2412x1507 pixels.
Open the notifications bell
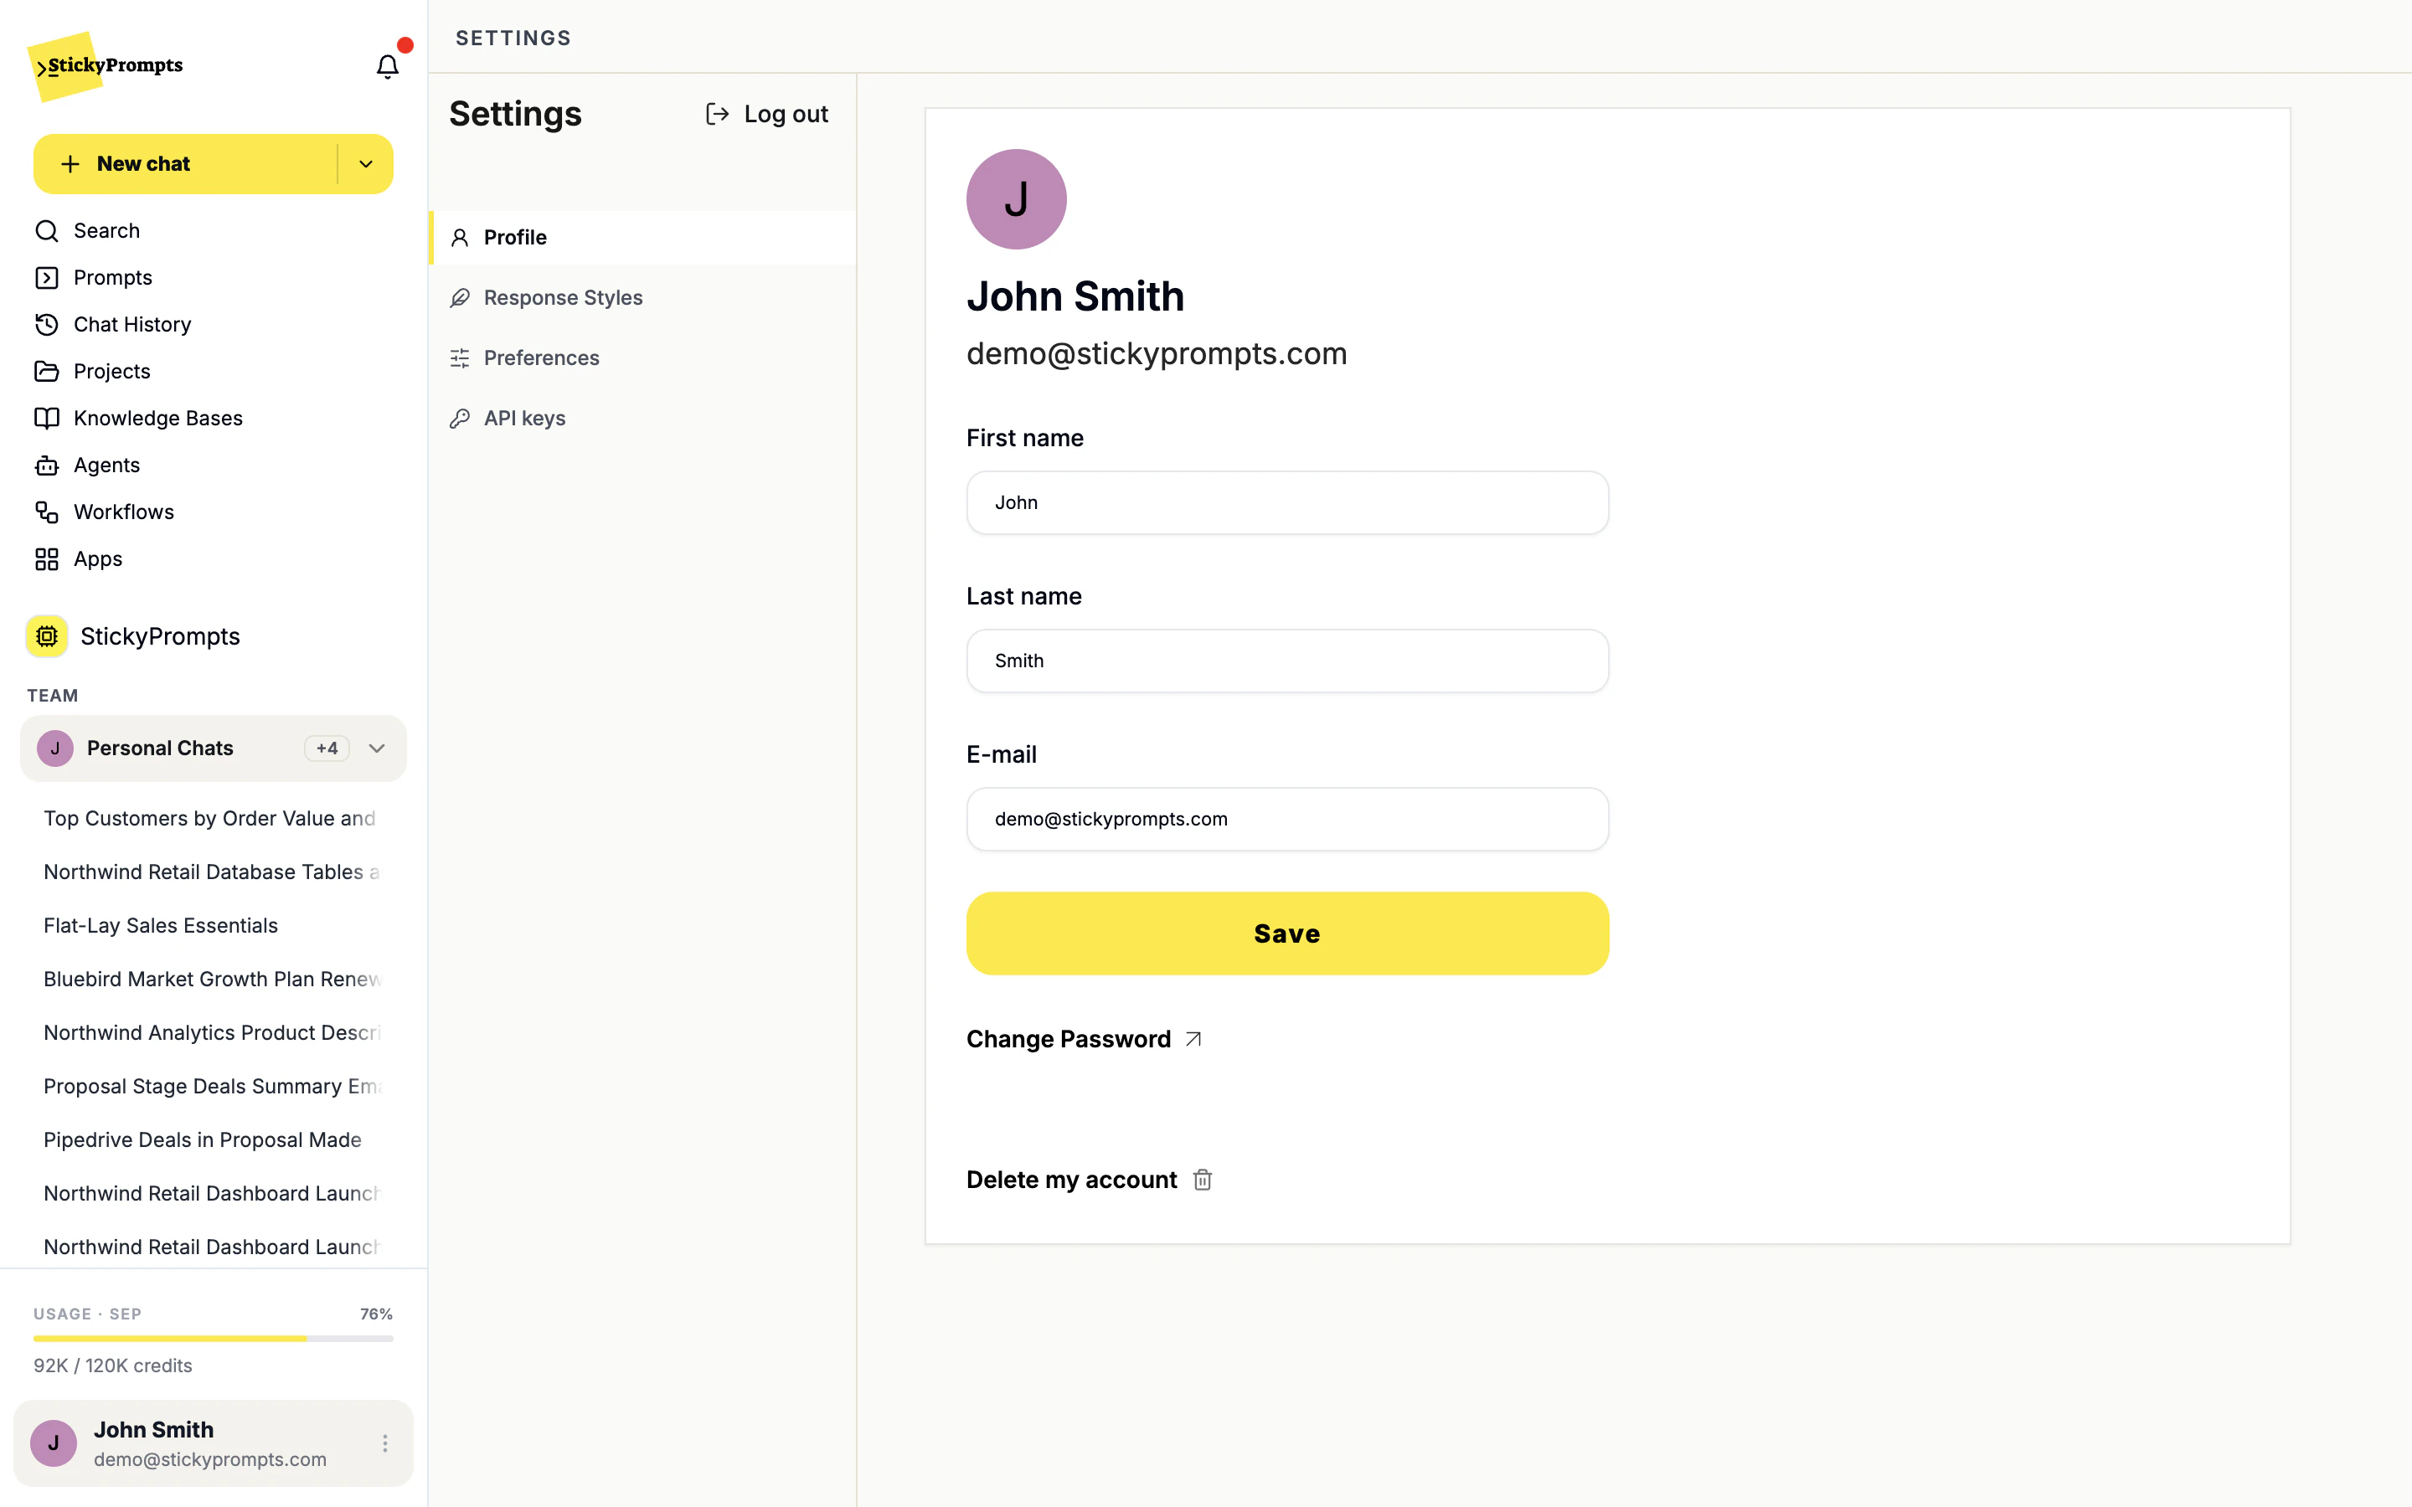387,66
